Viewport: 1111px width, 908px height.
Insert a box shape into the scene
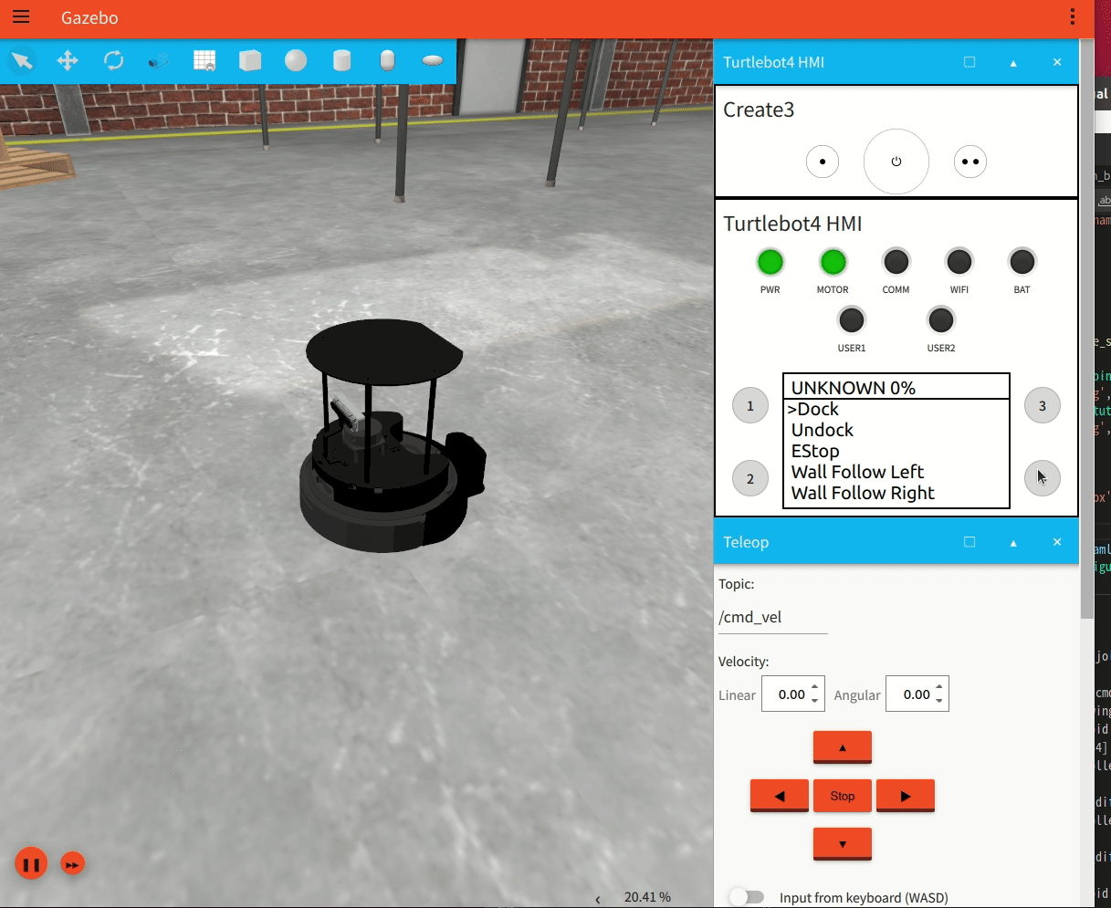pyautogui.click(x=249, y=60)
